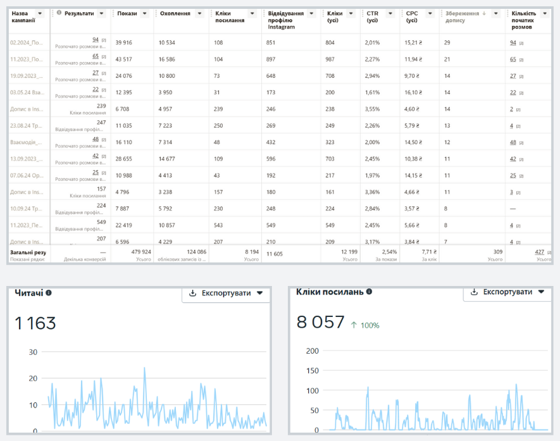Click download icon in Кліки посилань export button
This screenshot has height=441, width=560.
pyautogui.click(x=474, y=292)
